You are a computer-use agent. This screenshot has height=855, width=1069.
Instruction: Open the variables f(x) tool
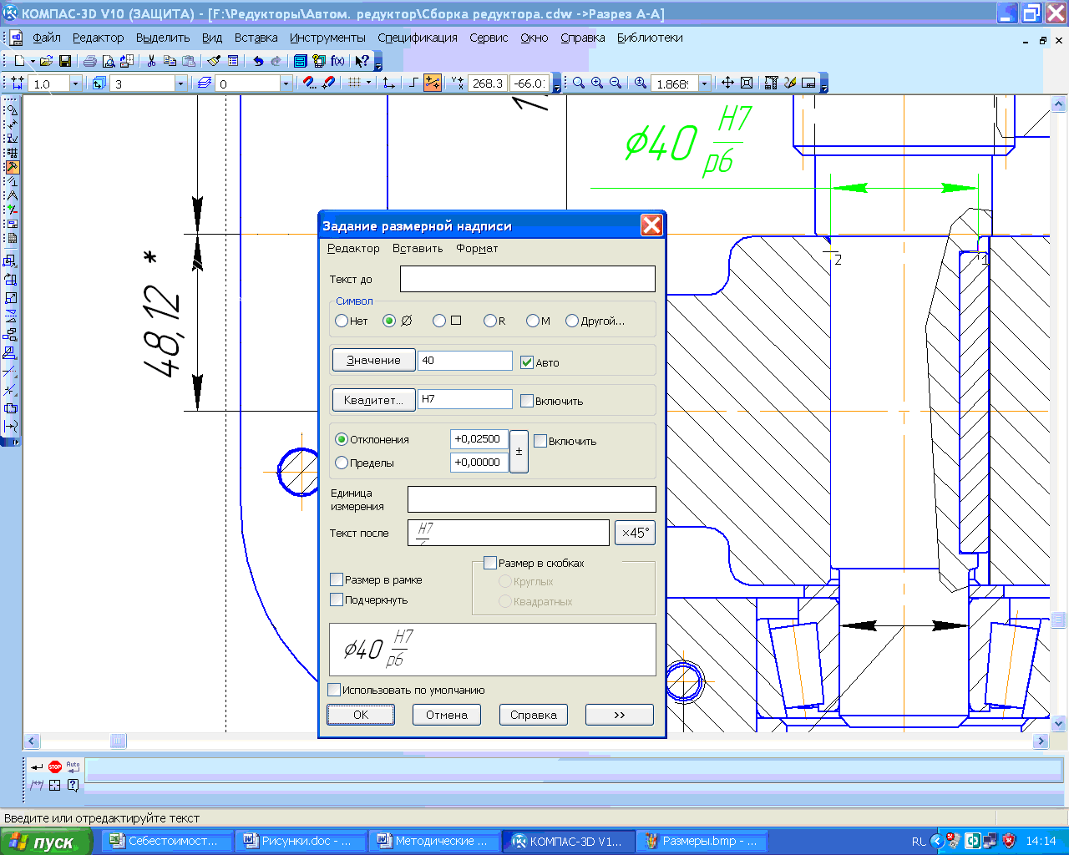(337, 61)
